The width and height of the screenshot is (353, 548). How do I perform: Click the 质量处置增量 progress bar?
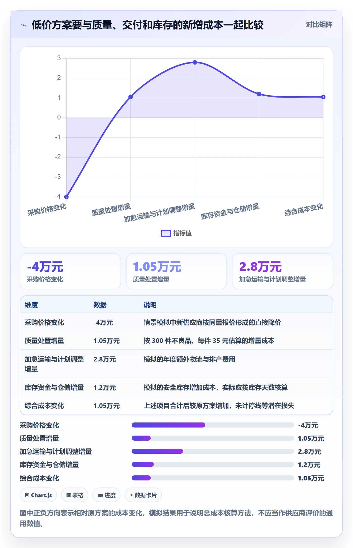click(213, 438)
